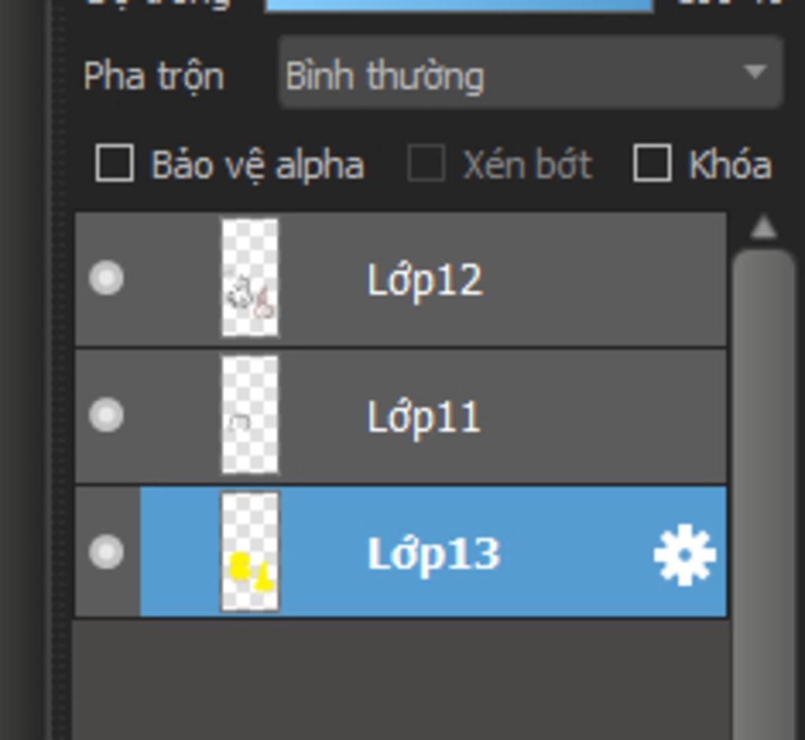Toggle visibility dot of Lớp13 layer

pyautogui.click(x=106, y=552)
